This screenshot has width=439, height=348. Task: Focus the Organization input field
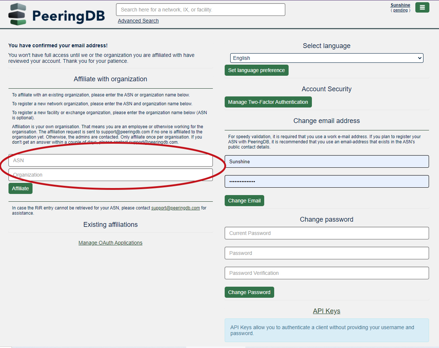pyautogui.click(x=110, y=175)
